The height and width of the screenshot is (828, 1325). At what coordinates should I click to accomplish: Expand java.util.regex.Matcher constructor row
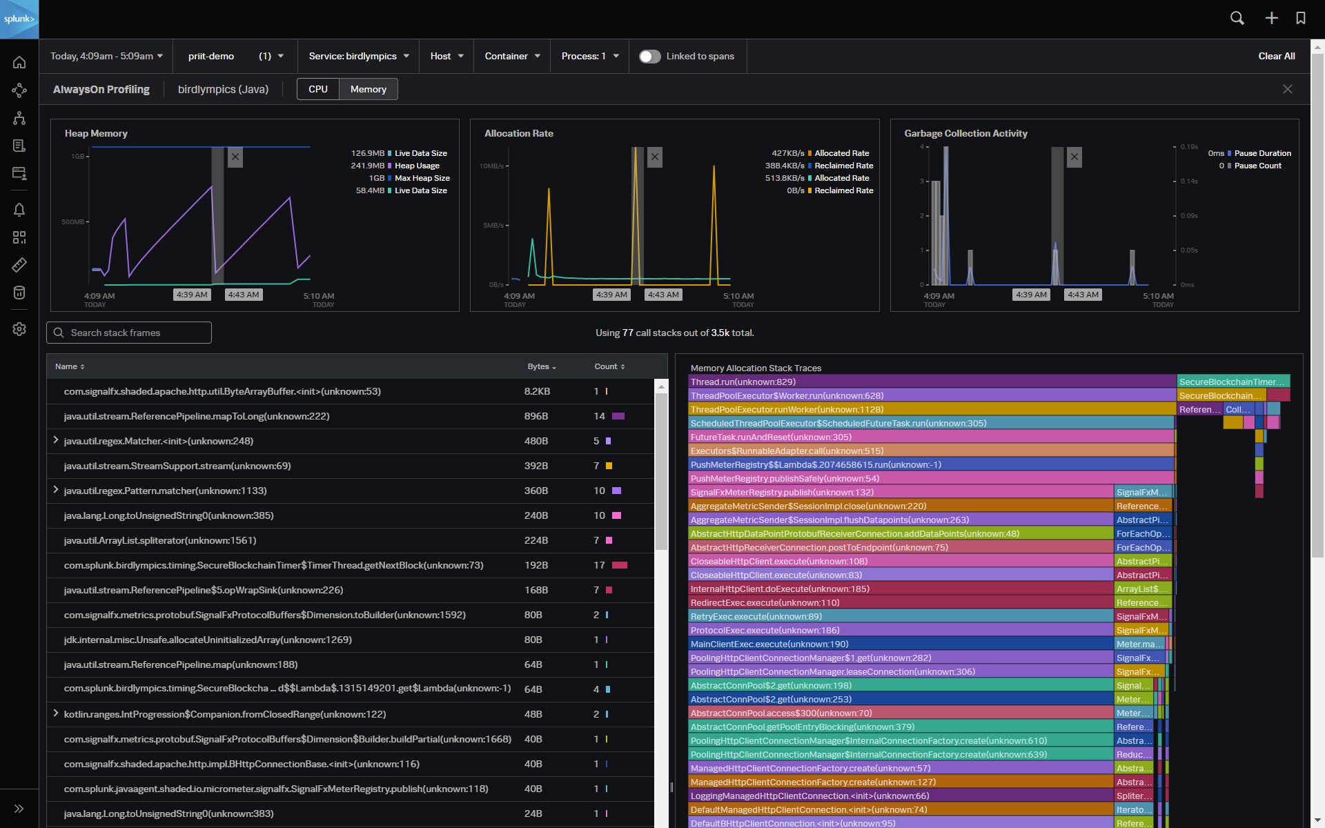tap(55, 441)
